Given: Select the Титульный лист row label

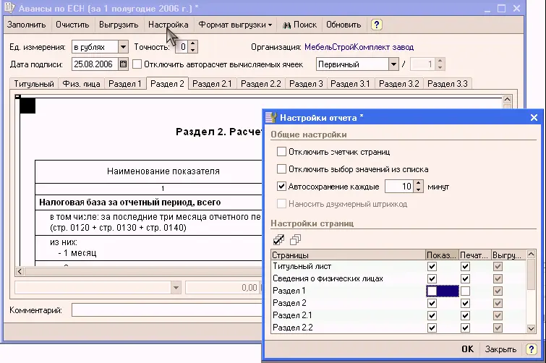Looking at the screenshot, I should click(302, 266).
